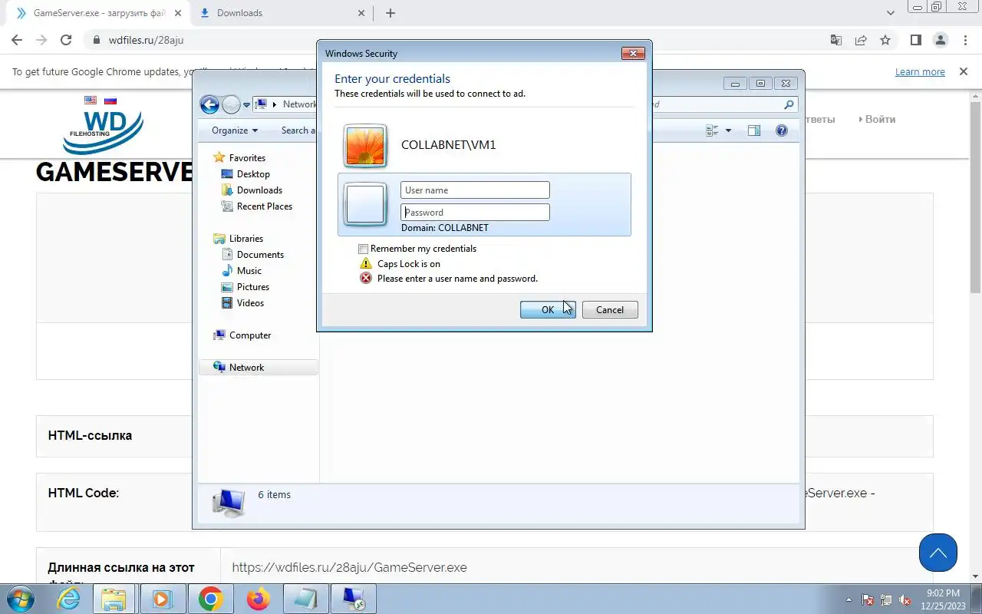Select Computer in Explorer sidebar
Viewport: 982px width, 614px height.
pos(250,335)
